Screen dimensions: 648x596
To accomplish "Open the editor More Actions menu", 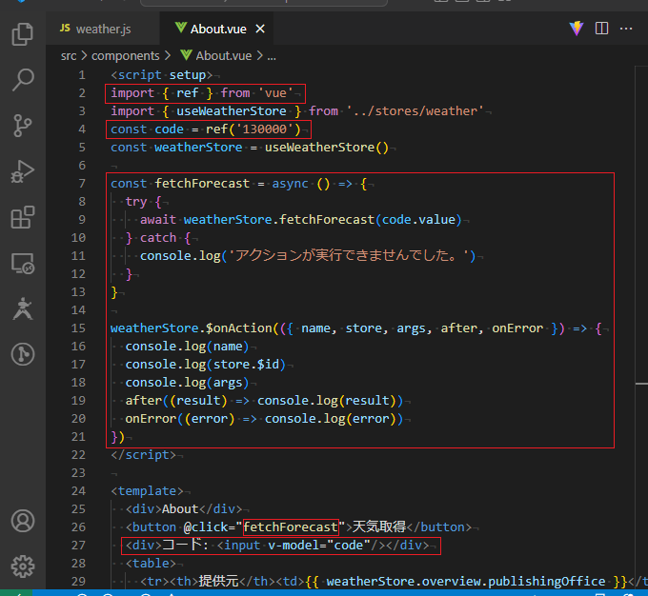I will 626,29.
